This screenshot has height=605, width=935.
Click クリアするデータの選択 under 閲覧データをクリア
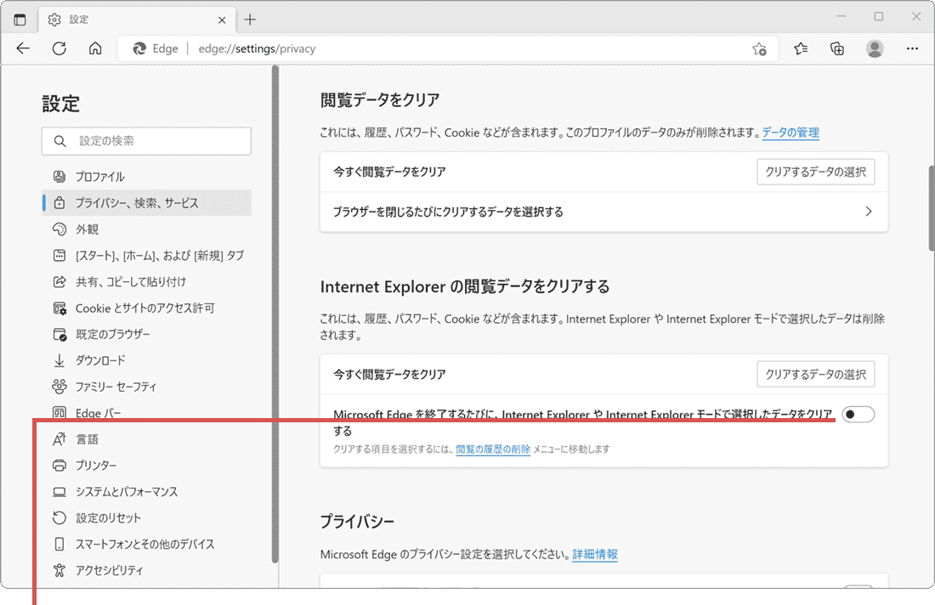point(816,172)
